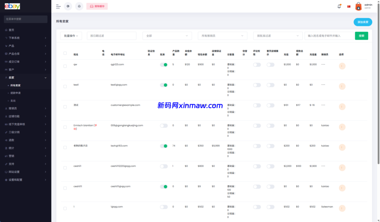380x222 pixels.
Task: Click the printer icon in top bar
Action: point(79,6)
